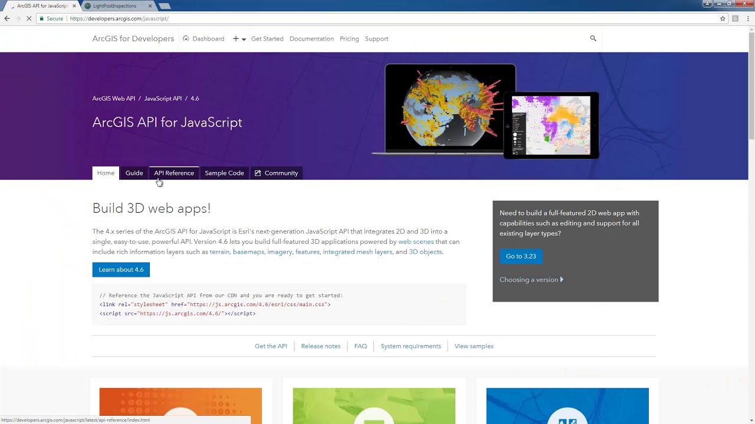Switch to LightPostInspections browser tab
Screen dimensions: 755x424
point(115,6)
